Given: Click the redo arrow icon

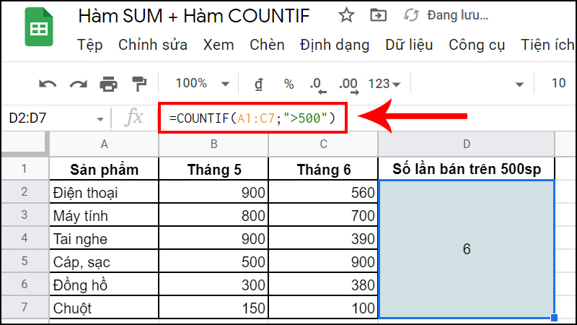Looking at the screenshot, I should (78, 84).
